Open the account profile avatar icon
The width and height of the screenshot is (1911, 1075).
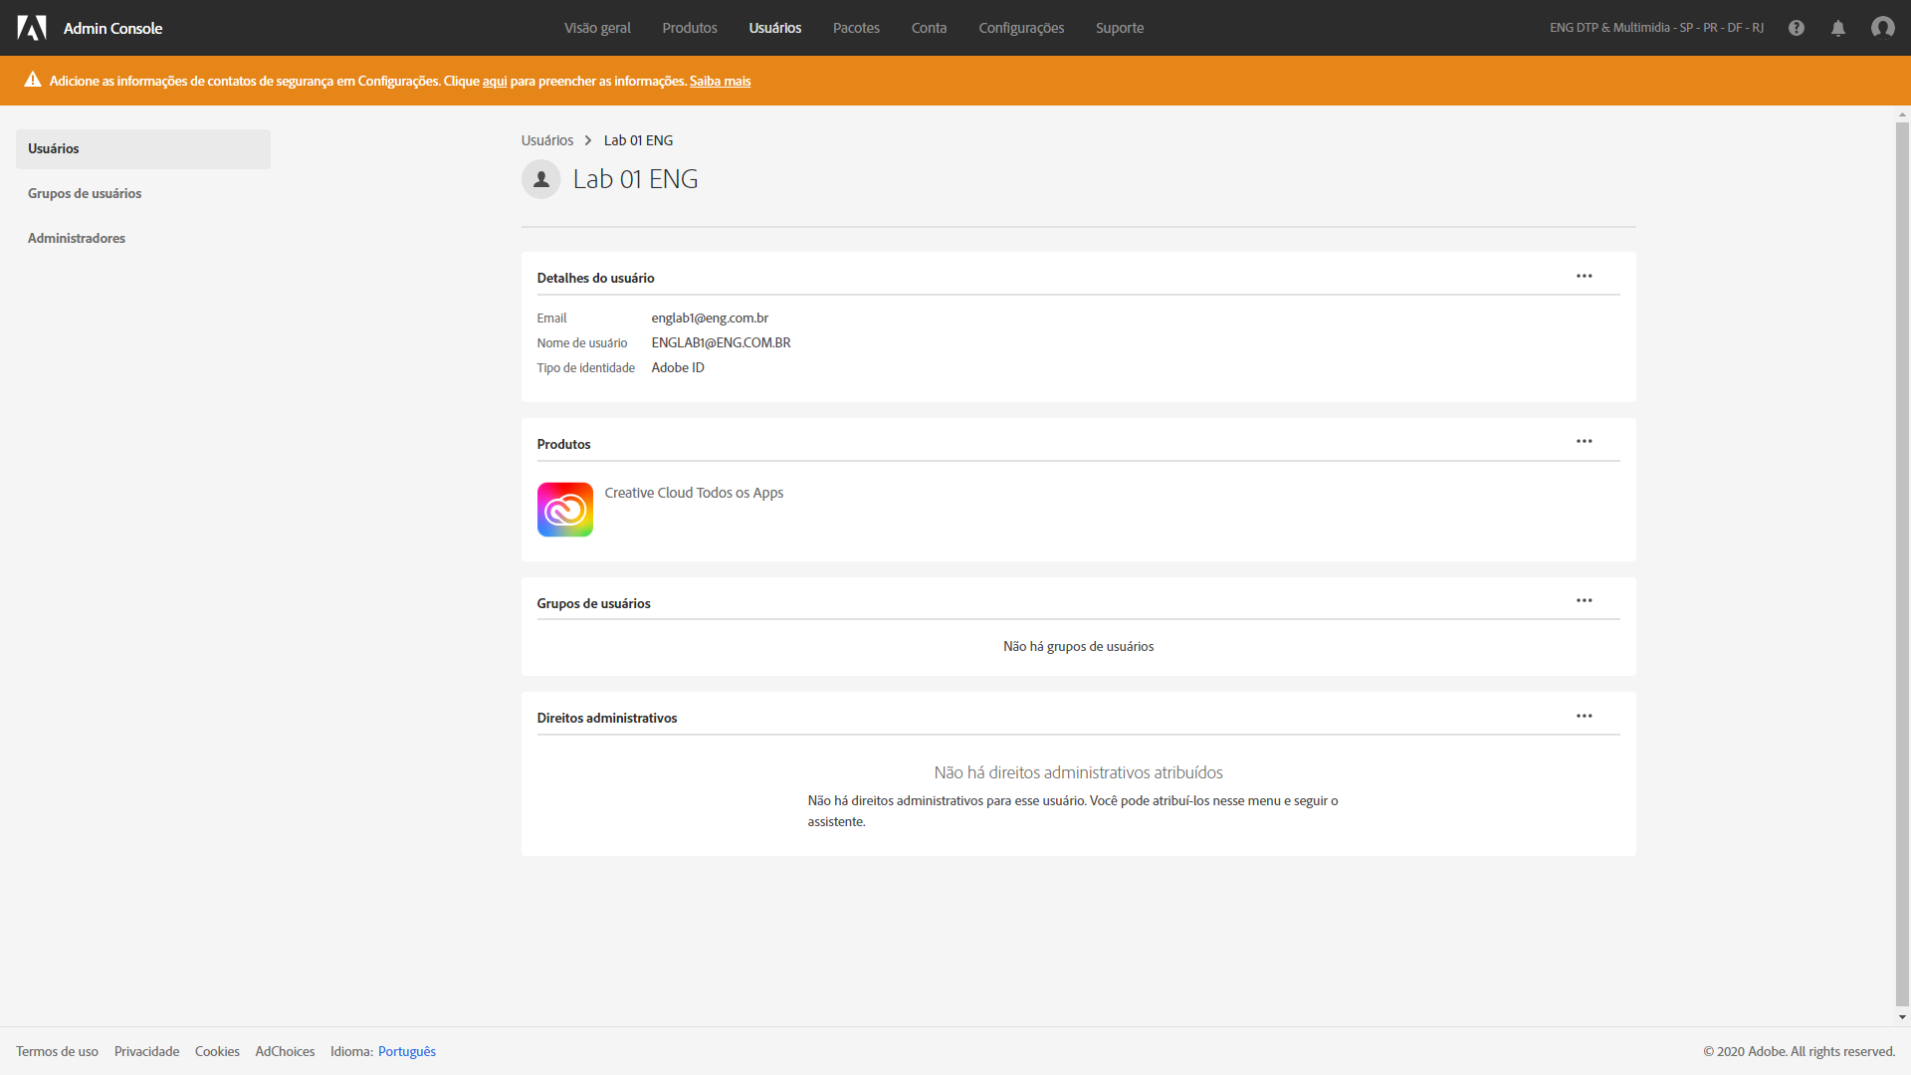[1883, 28]
